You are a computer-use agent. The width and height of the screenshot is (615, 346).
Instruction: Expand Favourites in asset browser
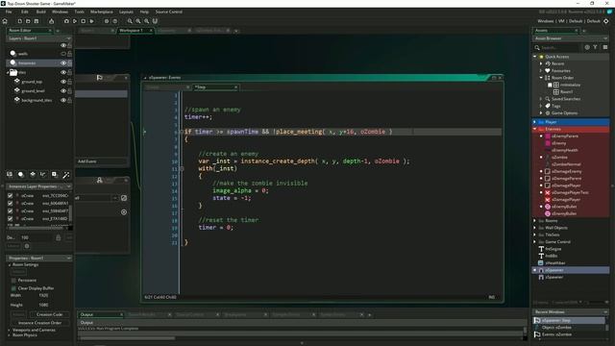[x=541, y=70]
